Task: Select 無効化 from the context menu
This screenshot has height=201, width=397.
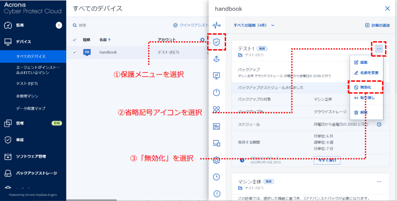Action: tap(366, 87)
